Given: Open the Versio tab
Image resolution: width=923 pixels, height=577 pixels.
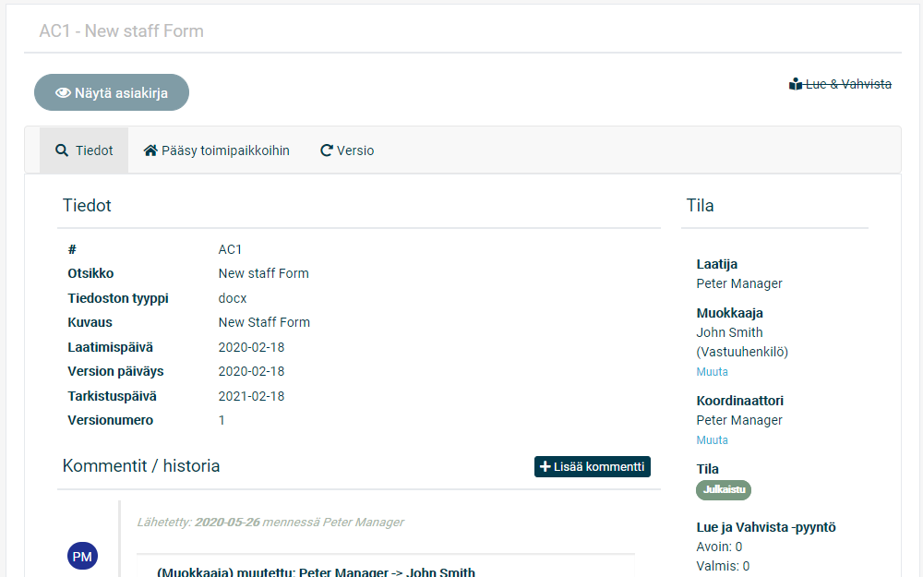Looking at the screenshot, I should point(347,150).
